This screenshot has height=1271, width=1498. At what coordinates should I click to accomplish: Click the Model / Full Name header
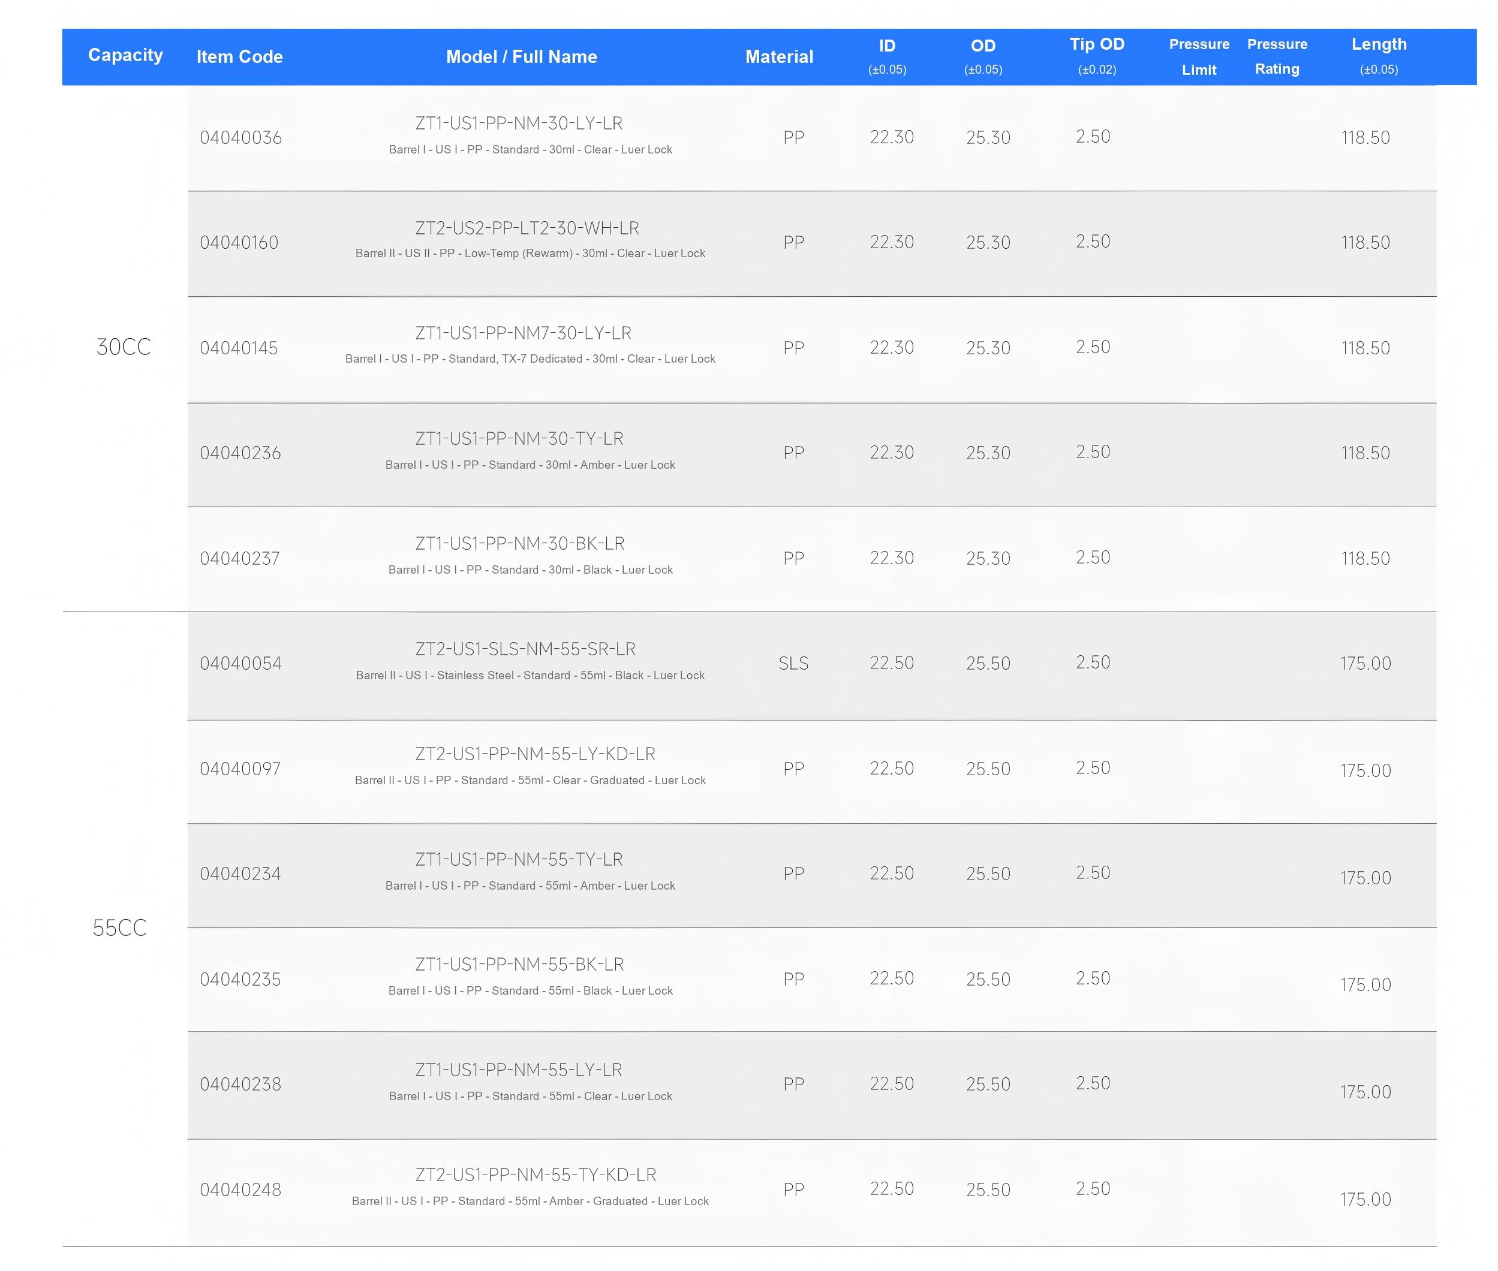pos(521,56)
